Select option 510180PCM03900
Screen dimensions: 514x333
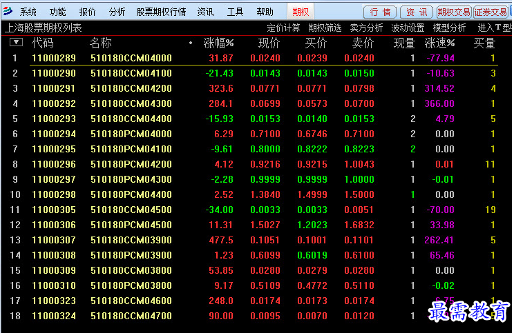(131, 255)
